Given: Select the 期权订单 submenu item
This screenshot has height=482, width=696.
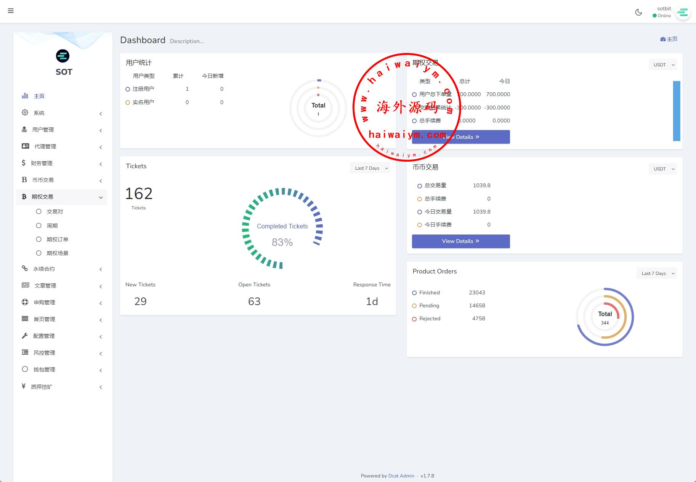Looking at the screenshot, I should (57, 239).
